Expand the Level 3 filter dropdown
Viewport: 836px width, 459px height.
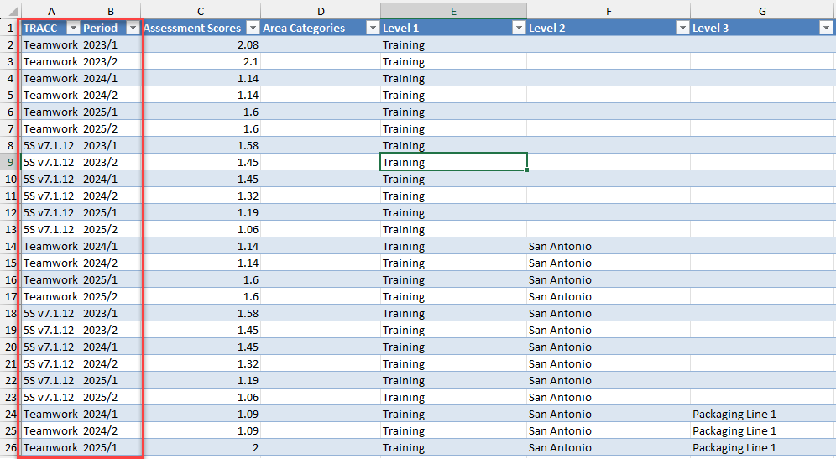(824, 28)
